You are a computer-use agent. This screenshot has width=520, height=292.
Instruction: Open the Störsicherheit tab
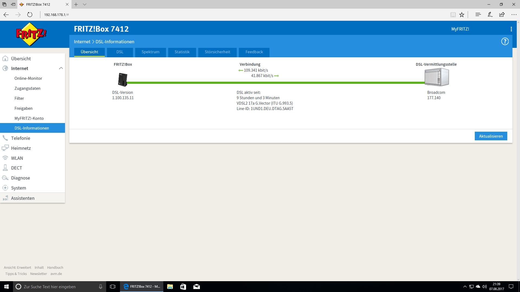point(217,52)
